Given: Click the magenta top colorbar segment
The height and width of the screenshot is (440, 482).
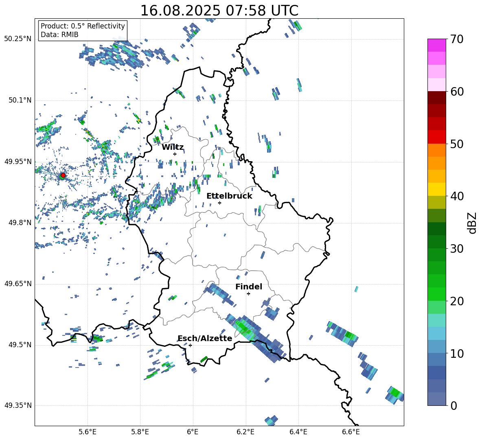Looking at the screenshot, I should 436,45.
